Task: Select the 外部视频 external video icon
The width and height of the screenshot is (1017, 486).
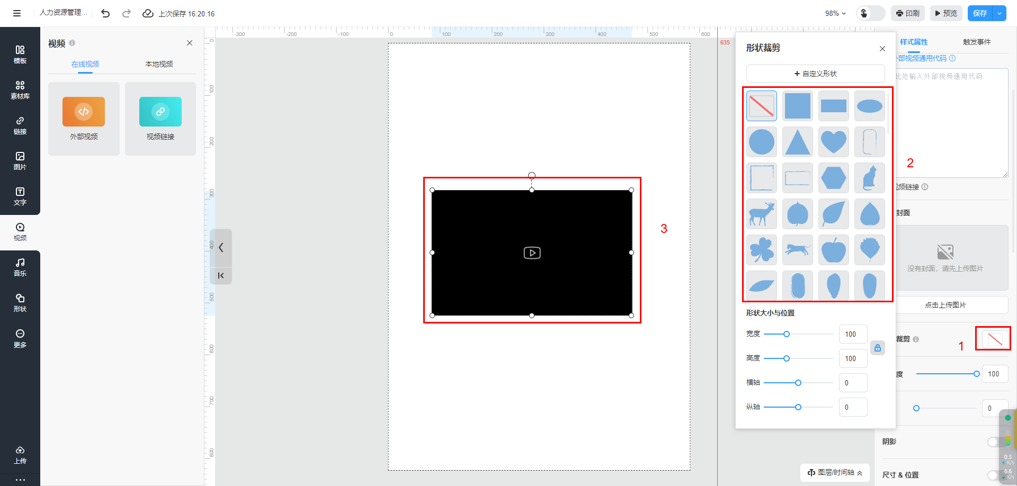Action: (x=84, y=112)
